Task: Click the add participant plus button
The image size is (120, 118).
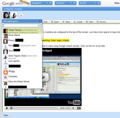Action: tap(21, 15)
